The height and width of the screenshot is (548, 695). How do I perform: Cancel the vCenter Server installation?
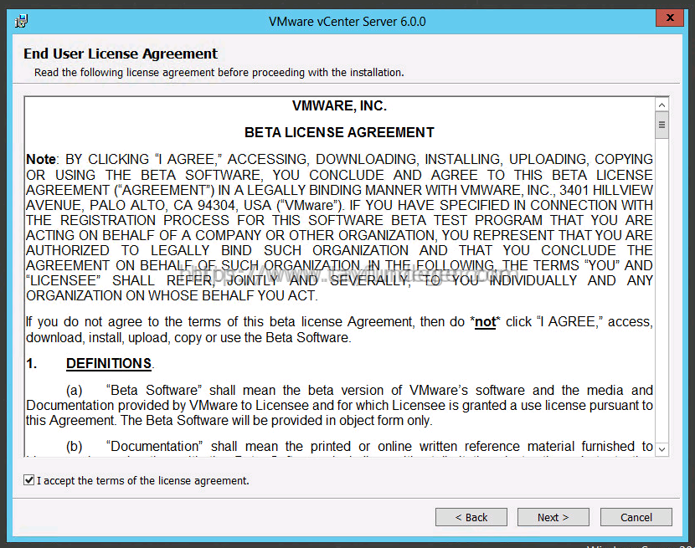coord(636,517)
